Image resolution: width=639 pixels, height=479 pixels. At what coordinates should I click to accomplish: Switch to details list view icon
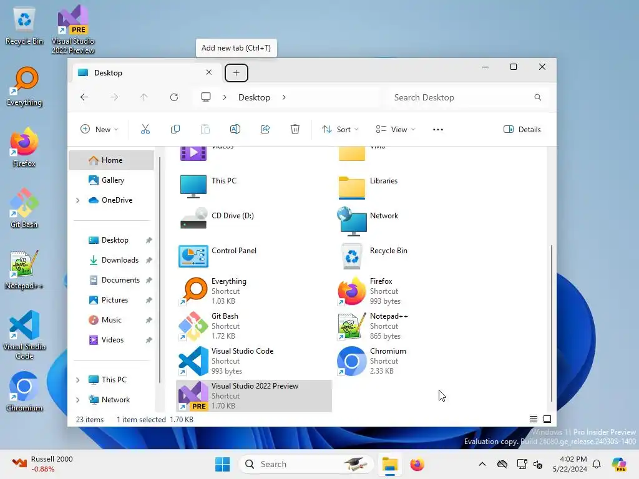coord(534,419)
